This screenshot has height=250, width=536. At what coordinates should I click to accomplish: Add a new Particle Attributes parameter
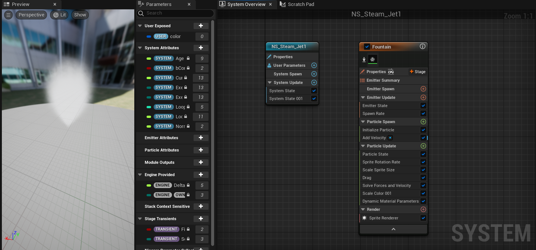pos(201,150)
